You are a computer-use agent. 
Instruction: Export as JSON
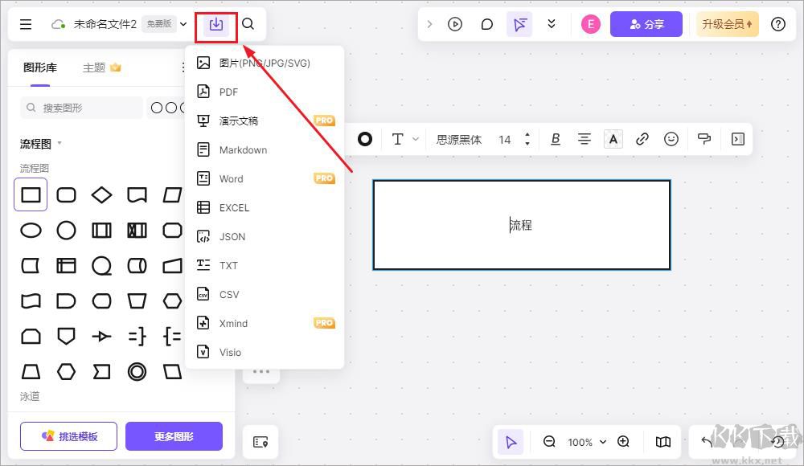[265, 237]
